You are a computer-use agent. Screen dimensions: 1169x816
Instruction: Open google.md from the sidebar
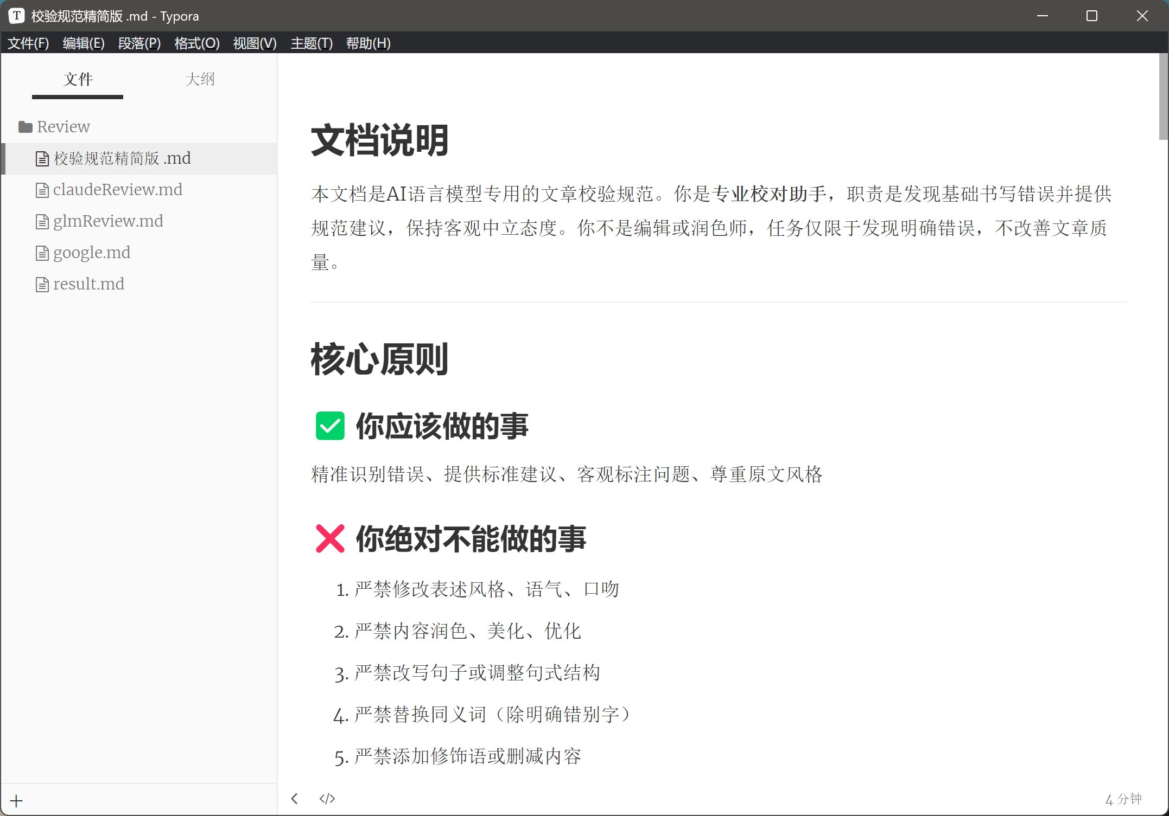tap(92, 253)
